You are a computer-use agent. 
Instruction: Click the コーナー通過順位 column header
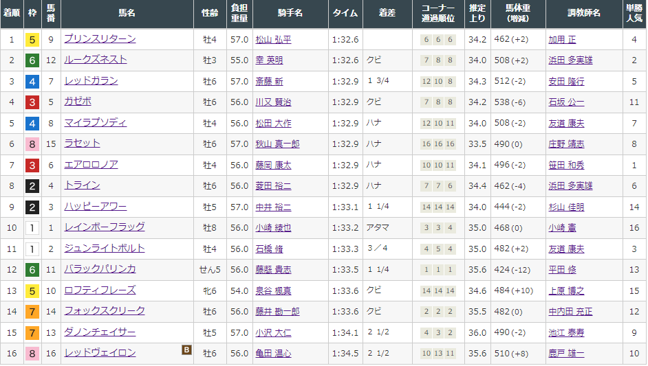tap(438, 13)
